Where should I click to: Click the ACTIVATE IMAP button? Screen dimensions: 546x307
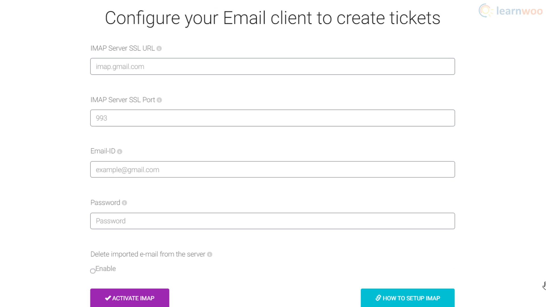(130, 298)
